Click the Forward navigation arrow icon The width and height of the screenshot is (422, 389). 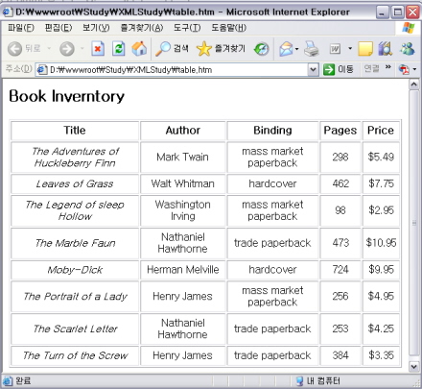[x=67, y=49]
